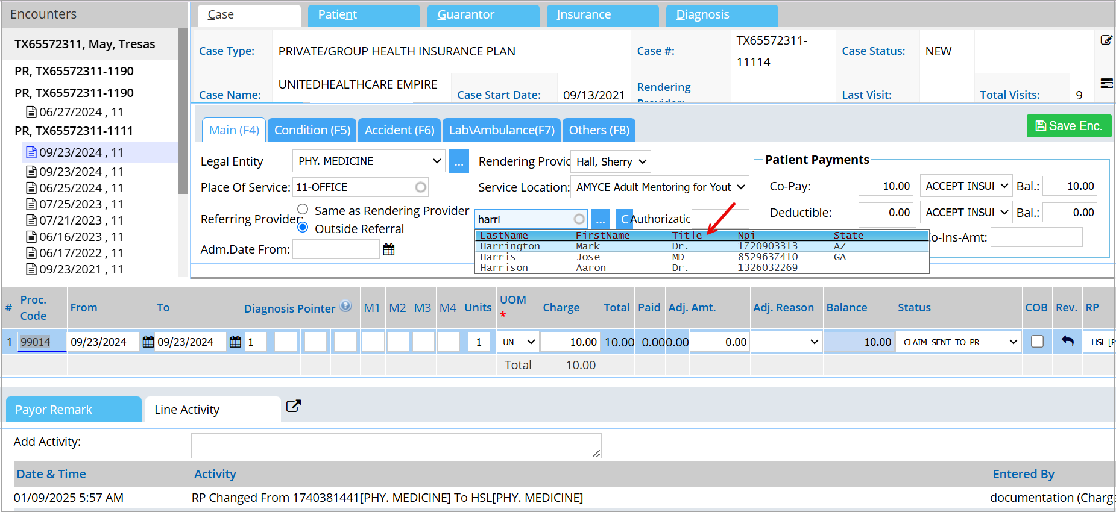Open the From date calendar icon

[x=148, y=342]
